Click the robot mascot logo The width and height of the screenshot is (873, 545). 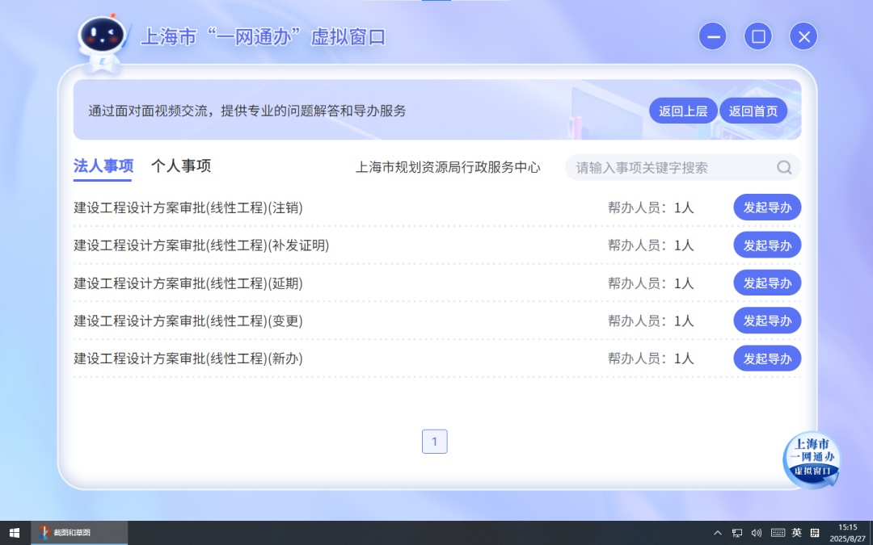[102, 44]
